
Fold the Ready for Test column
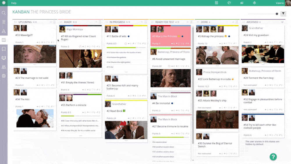(x=152, y=22)
